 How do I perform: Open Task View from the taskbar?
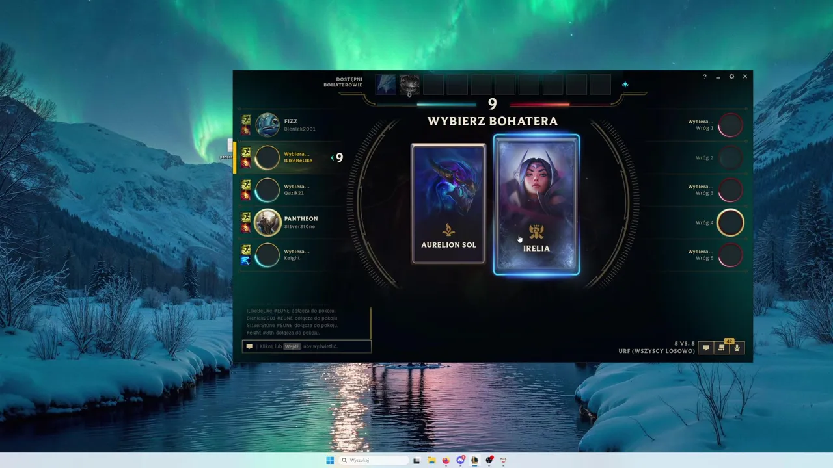416,460
